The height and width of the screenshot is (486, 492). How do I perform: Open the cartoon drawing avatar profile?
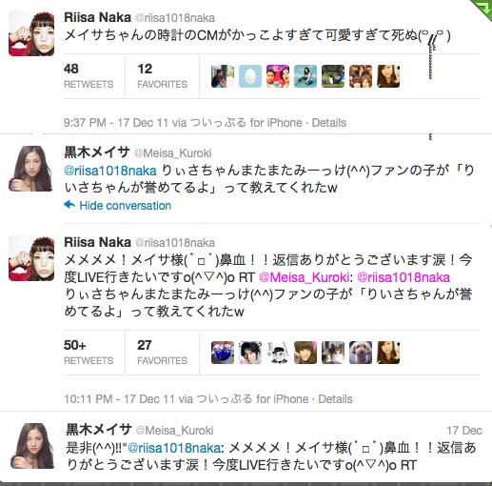(278, 353)
